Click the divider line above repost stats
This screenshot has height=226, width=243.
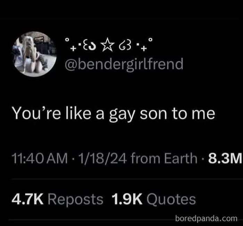click(x=127, y=179)
